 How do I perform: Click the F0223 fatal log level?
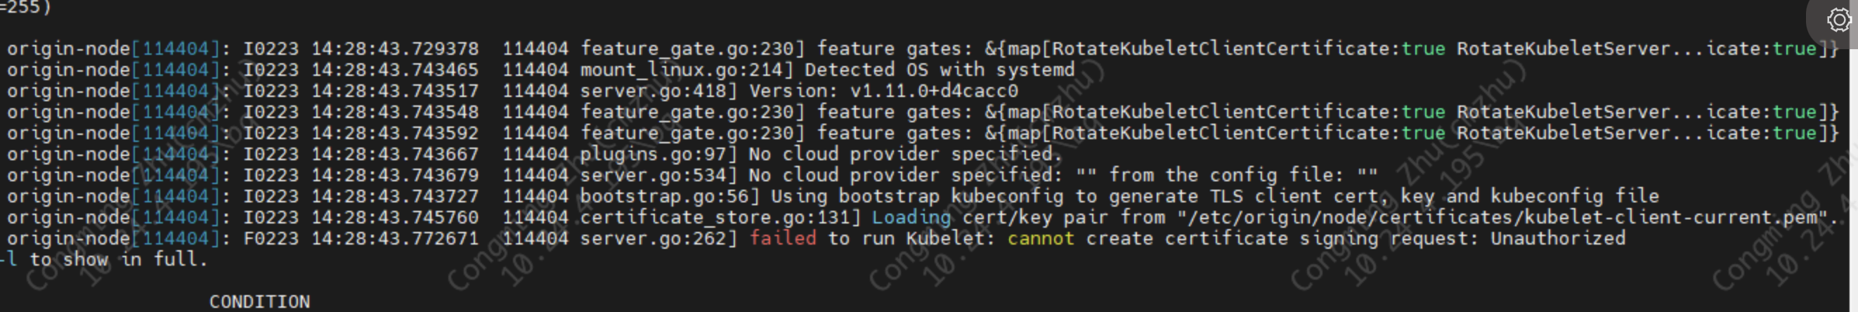(x=271, y=238)
